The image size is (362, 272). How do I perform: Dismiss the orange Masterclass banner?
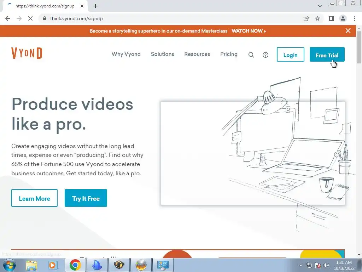click(x=348, y=31)
